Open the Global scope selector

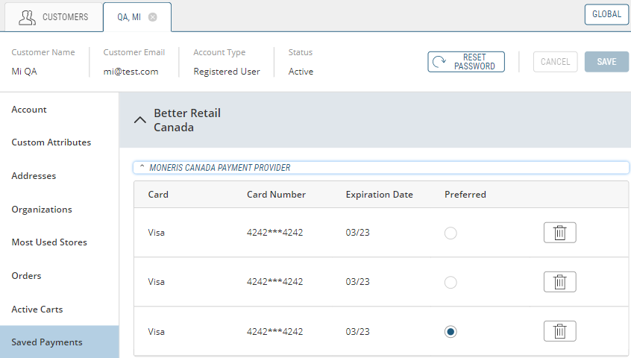tap(606, 14)
